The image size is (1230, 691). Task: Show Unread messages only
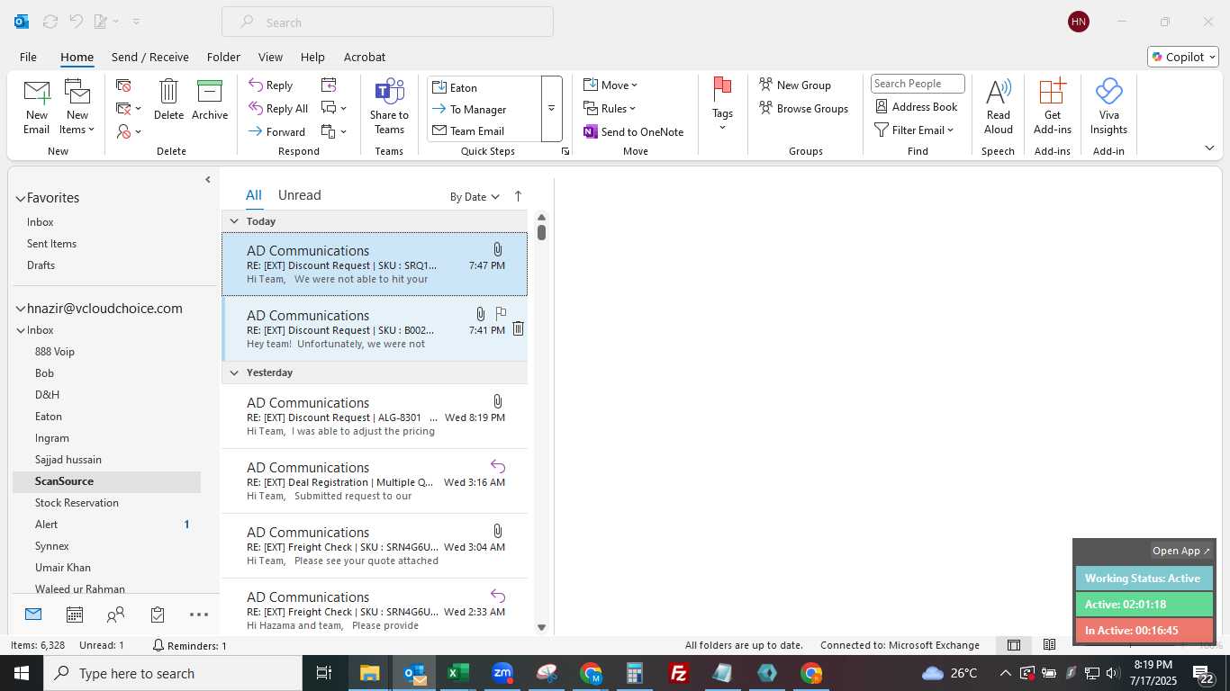pos(299,195)
